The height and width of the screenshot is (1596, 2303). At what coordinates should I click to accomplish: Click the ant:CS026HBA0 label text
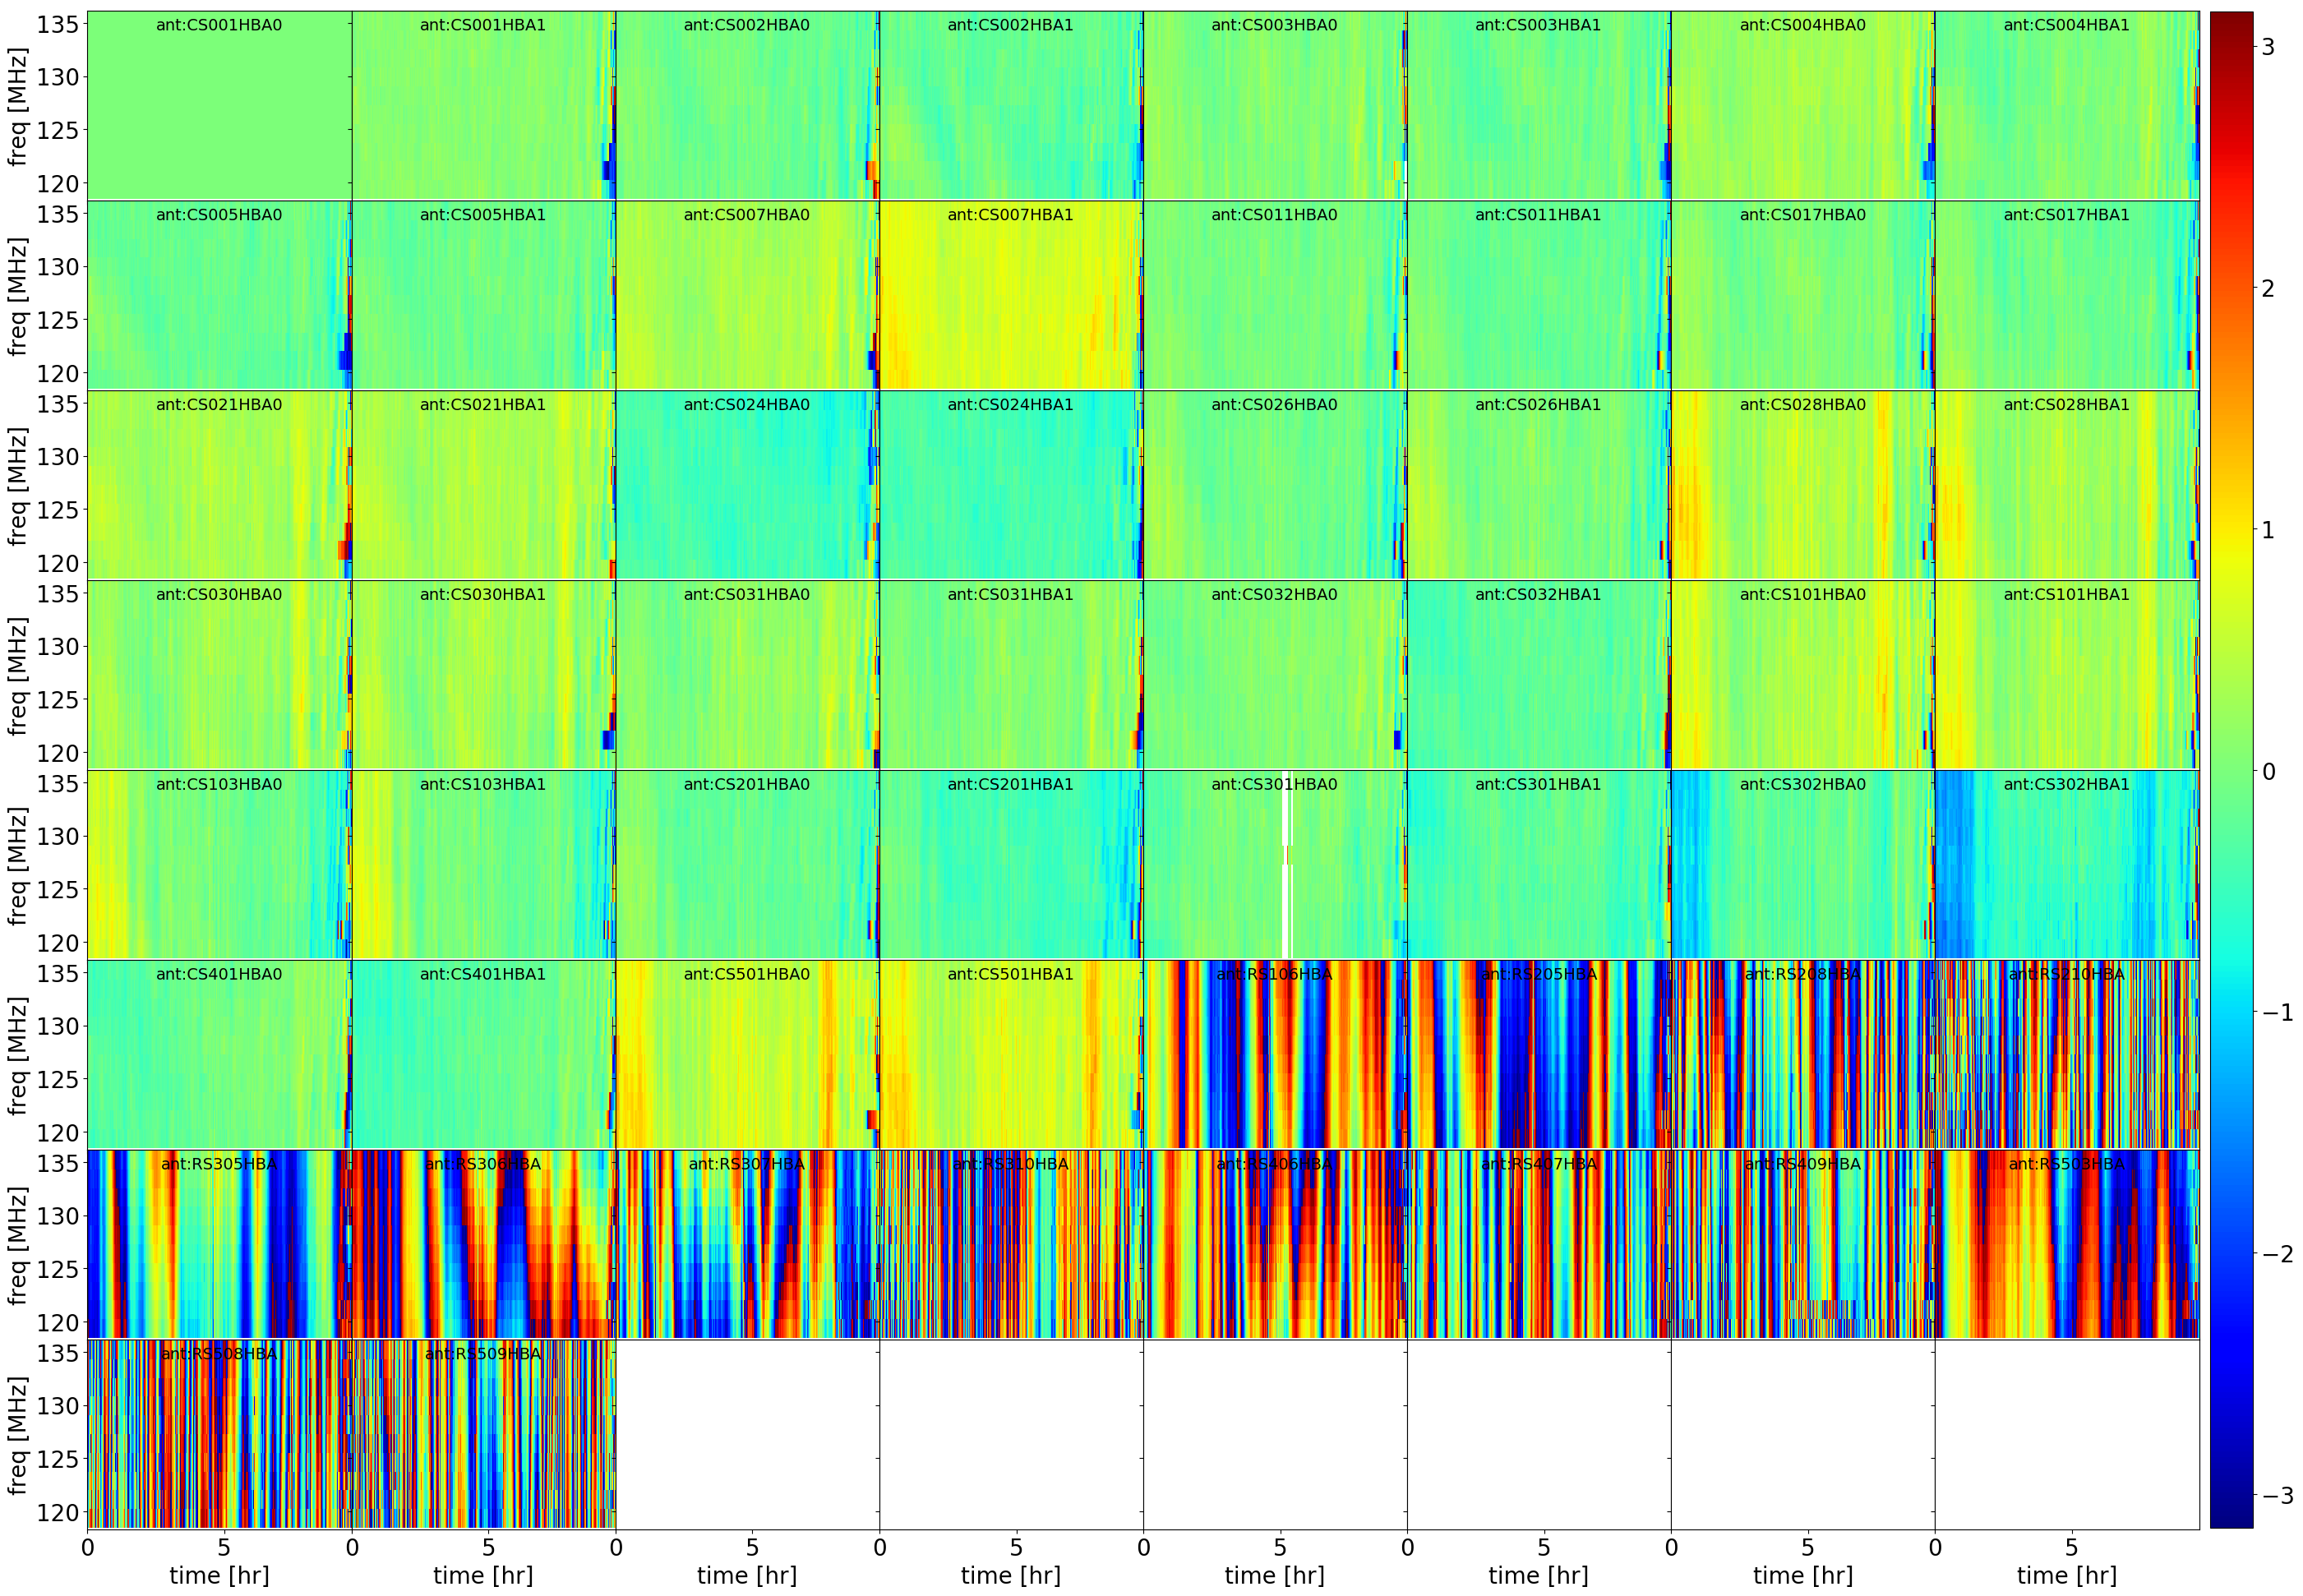click(x=1275, y=405)
